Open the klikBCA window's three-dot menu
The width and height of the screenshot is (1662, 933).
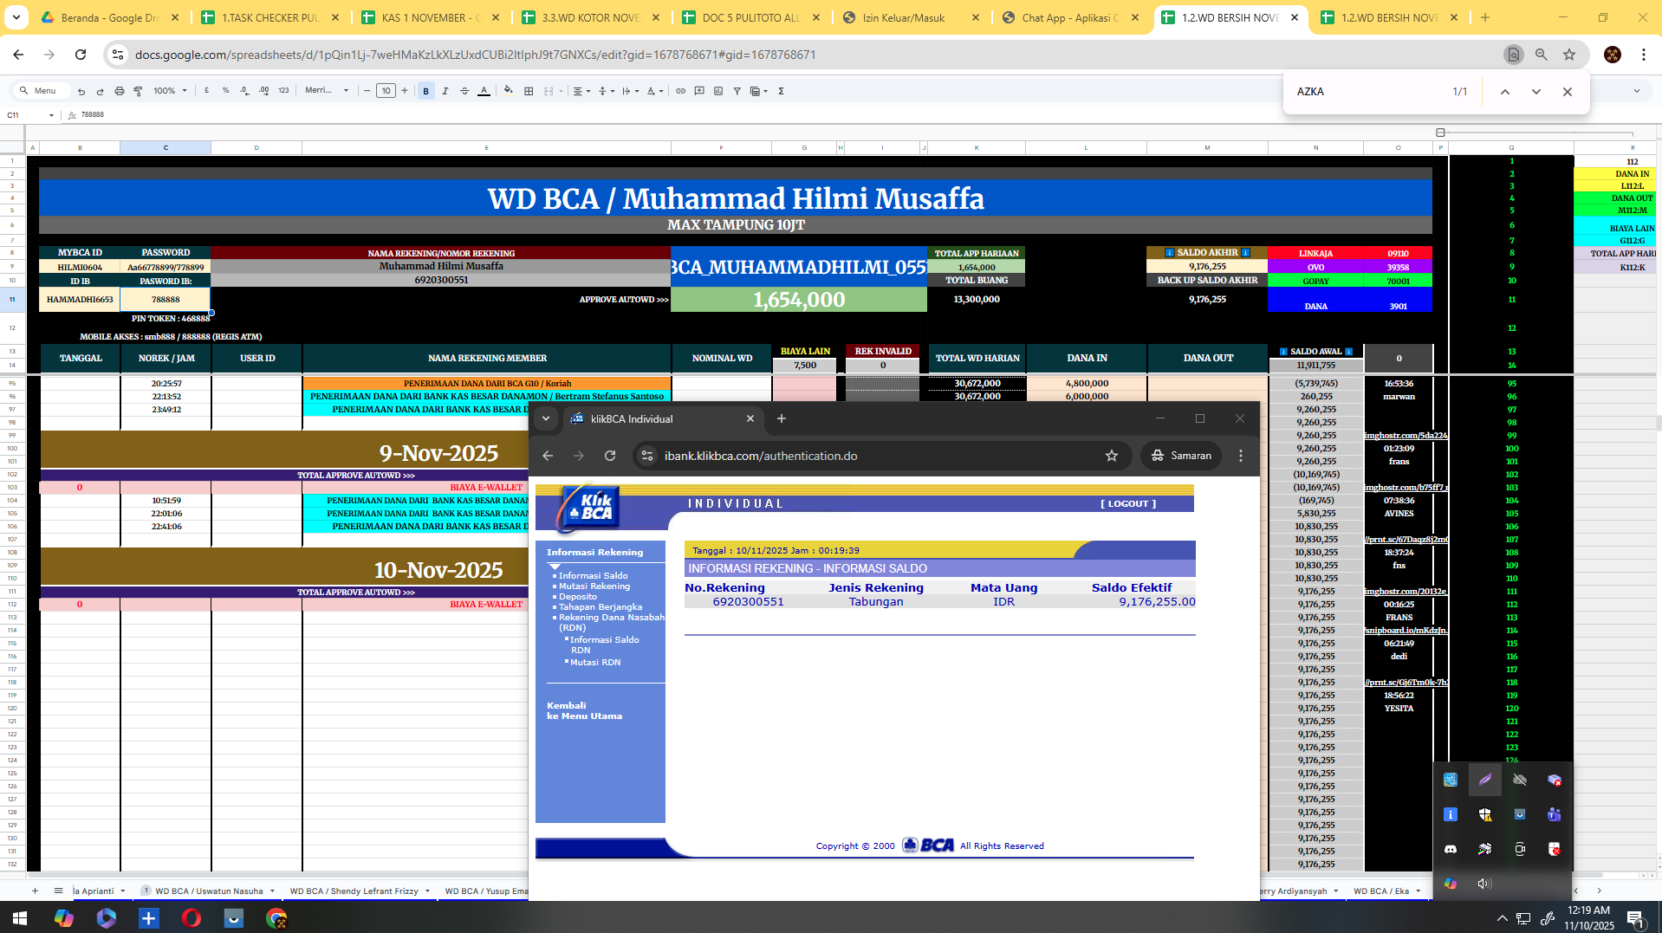tap(1241, 456)
